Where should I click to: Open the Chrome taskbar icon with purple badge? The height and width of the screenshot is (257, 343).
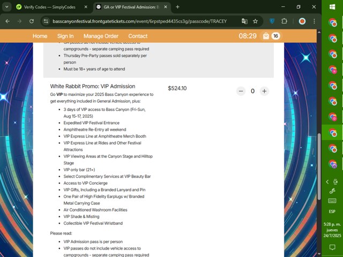(x=332, y=164)
